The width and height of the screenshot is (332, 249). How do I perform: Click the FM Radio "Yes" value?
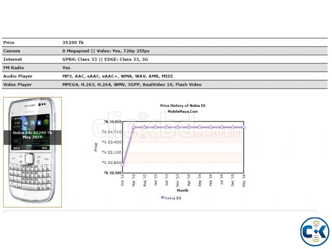(66, 68)
